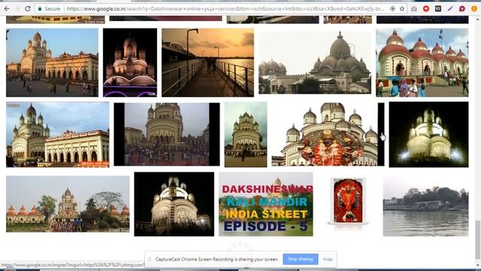Screen dimensions: 481x271
Task: Open the pink-lit night temple image
Action: 130,62
